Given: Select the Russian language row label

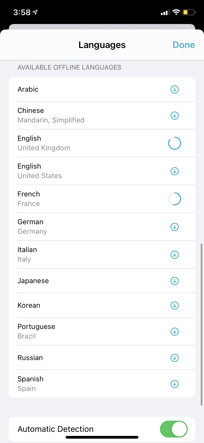Looking at the screenshot, I should (x=30, y=358).
